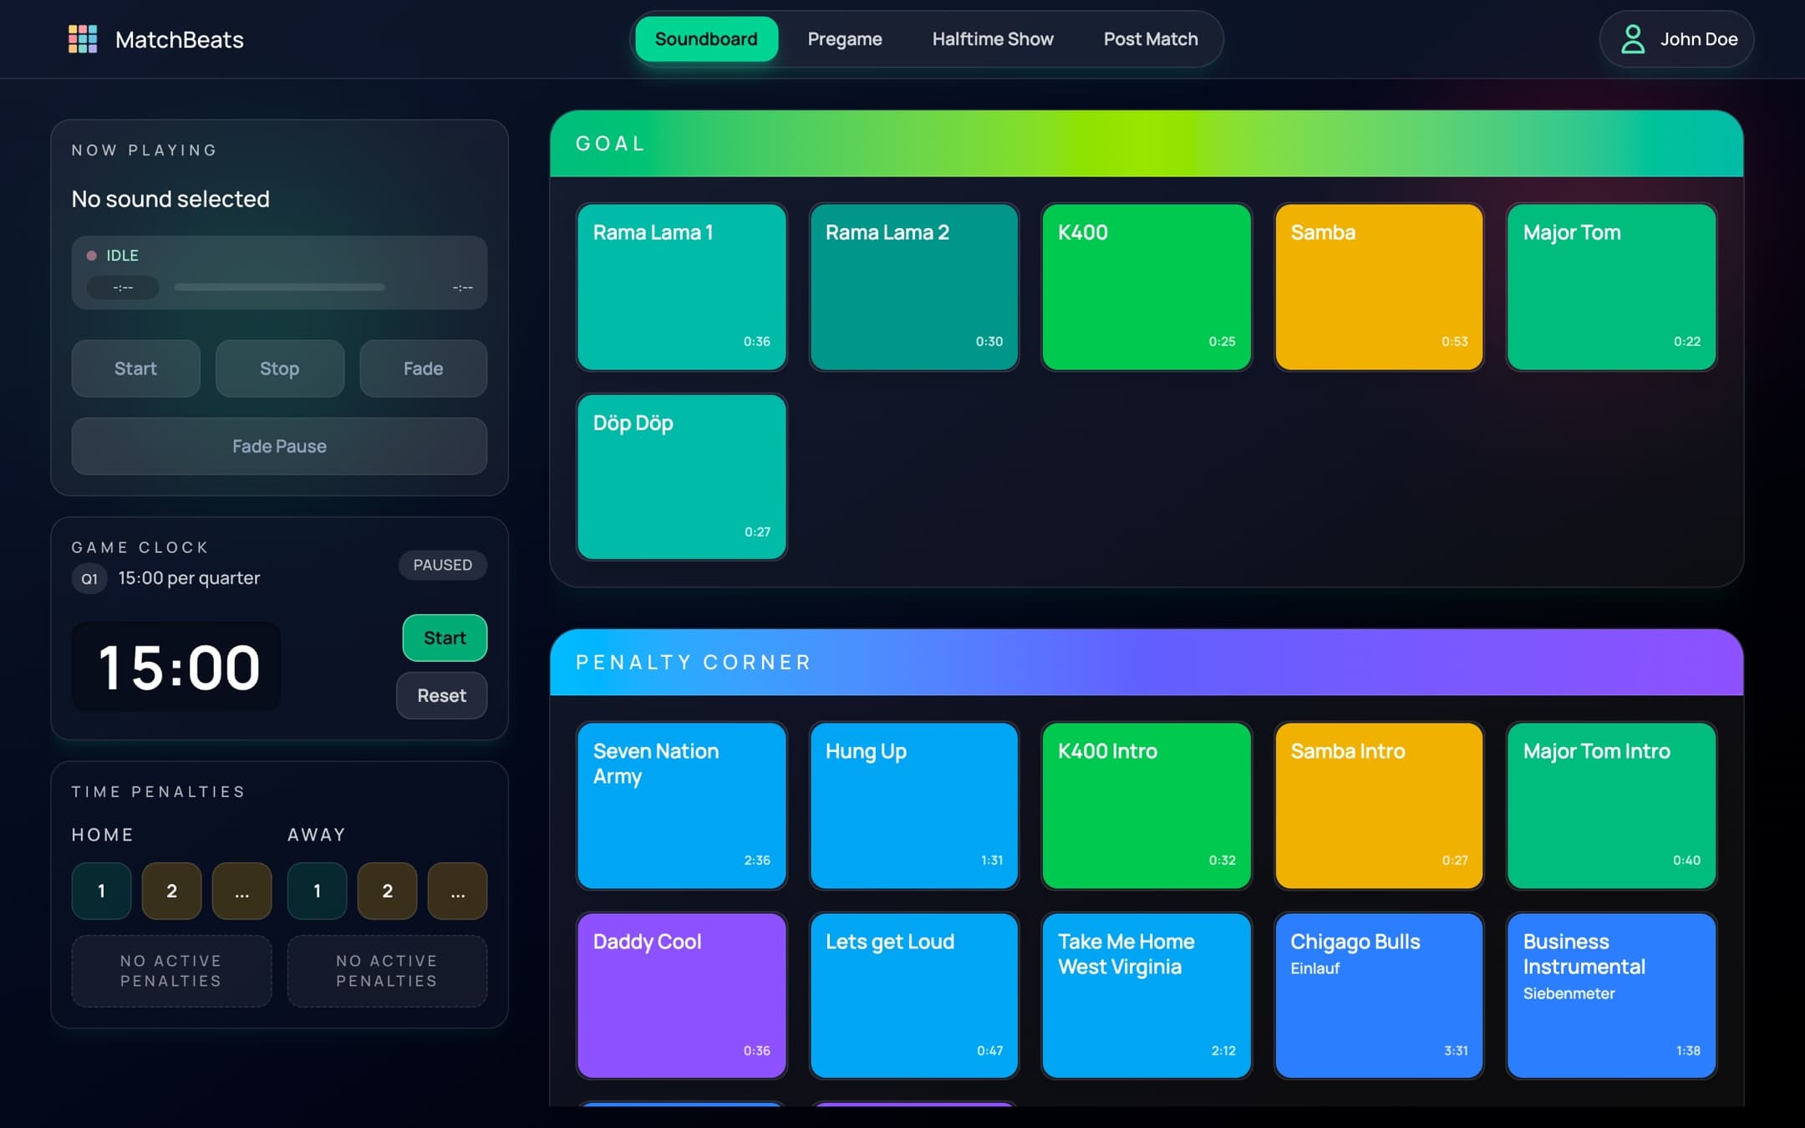The height and width of the screenshot is (1128, 1805).
Task: Open Away custom penalty ellipsis button
Action: click(x=457, y=891)
